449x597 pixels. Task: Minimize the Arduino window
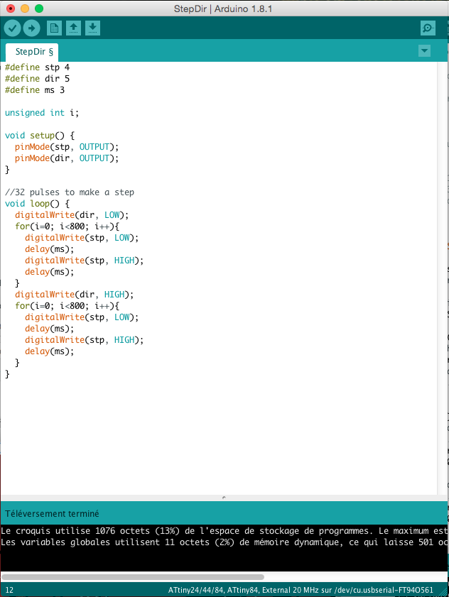[25, 9]
